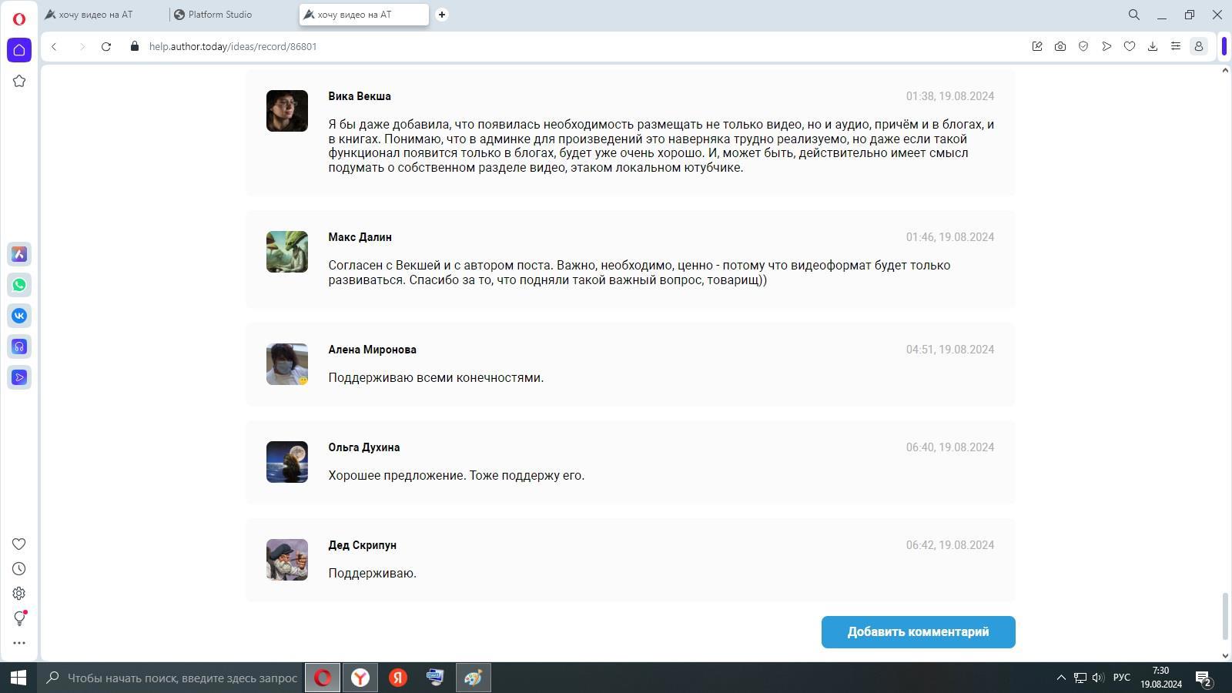
Task: Open the Downloads icon in toolbar
Action: tap(1153, 46)
